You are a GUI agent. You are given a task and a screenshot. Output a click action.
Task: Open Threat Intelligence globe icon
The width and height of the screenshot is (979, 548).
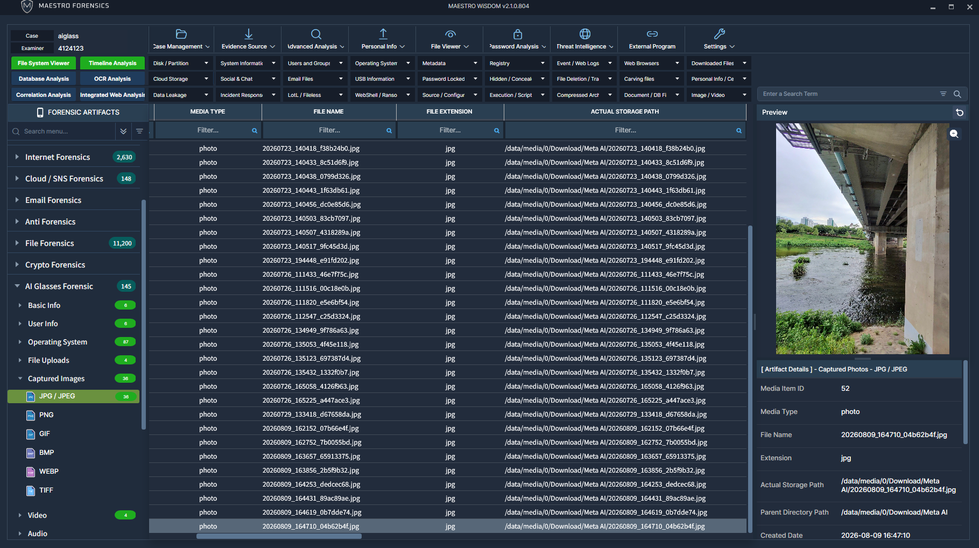click(585, 34)
